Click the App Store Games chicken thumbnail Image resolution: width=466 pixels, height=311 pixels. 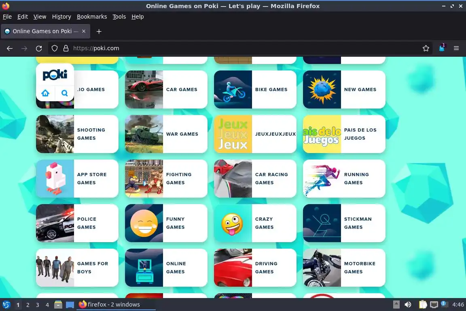pos(55,179)
